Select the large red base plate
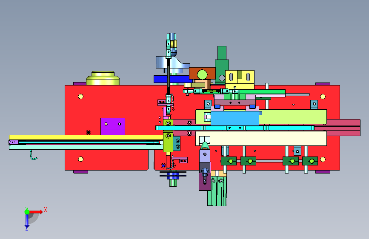This screenshot has width=369, height=239. pyautogui.click(x=202, y=128)
